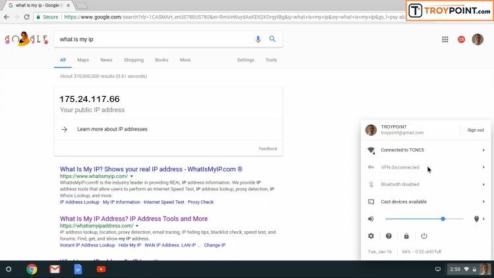Switch to News search tab
Viewport: 494px width, 278px height.
(106, 60)
